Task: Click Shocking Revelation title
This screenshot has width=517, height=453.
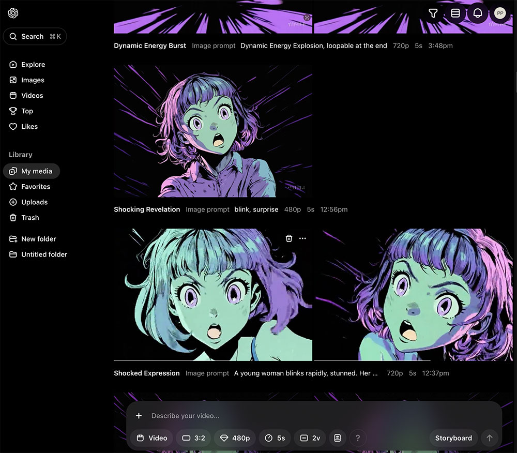Action: point(147,209)
